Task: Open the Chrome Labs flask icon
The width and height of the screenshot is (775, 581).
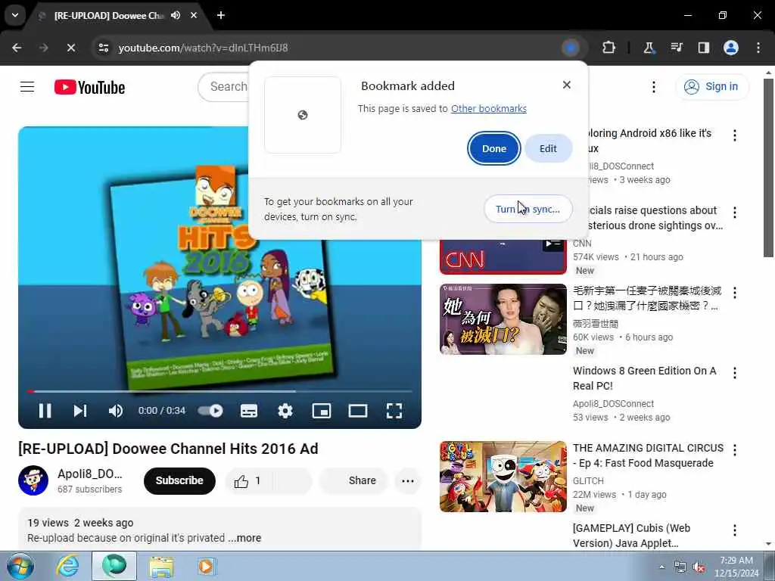Action: [649, 48]
